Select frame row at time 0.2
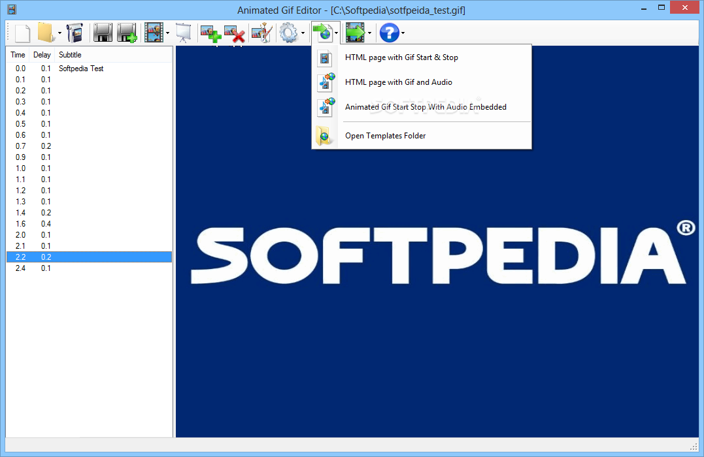Screen dimensions: 704x457 click(x=90, y=91)
